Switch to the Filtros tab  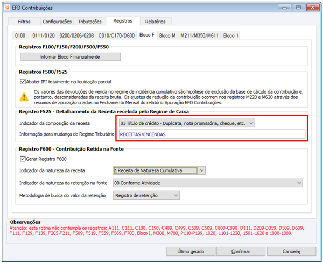pyautogui.click(x=24, y=22)
